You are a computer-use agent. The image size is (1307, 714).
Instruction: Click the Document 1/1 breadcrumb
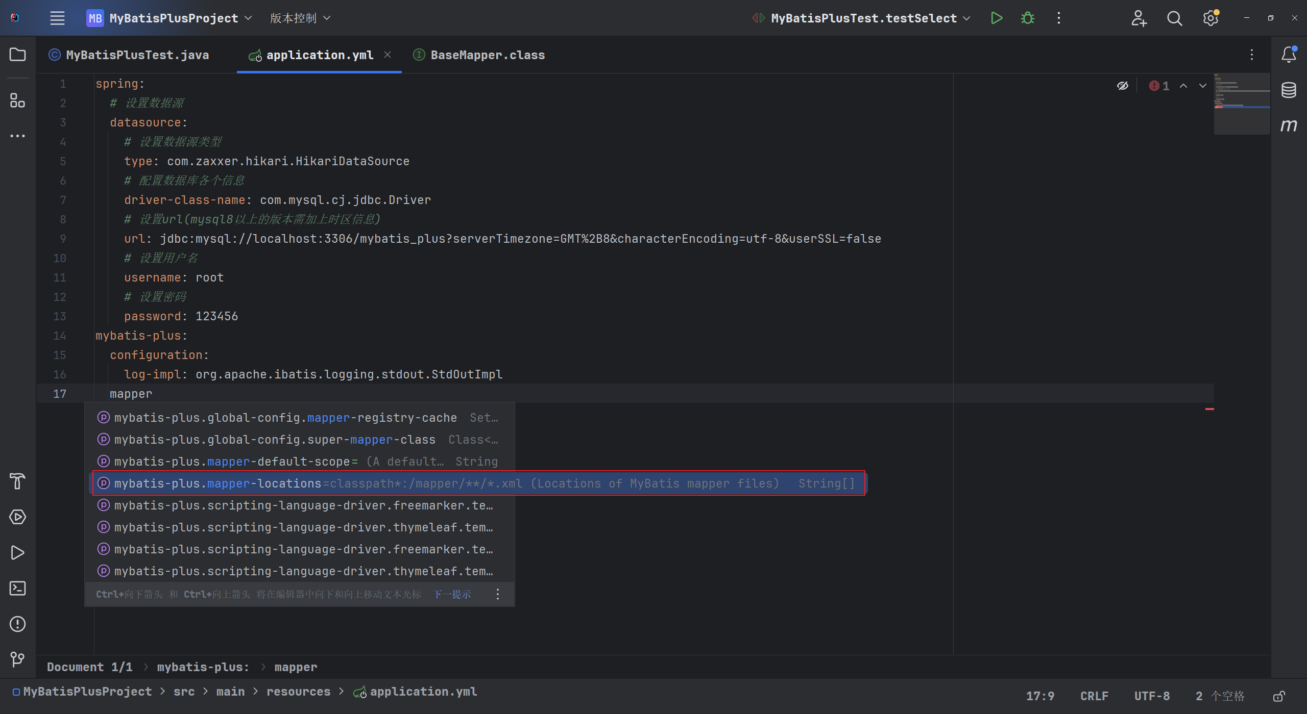(x=89, y=667)
